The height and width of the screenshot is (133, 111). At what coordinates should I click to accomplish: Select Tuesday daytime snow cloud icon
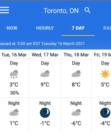point(14,74)
